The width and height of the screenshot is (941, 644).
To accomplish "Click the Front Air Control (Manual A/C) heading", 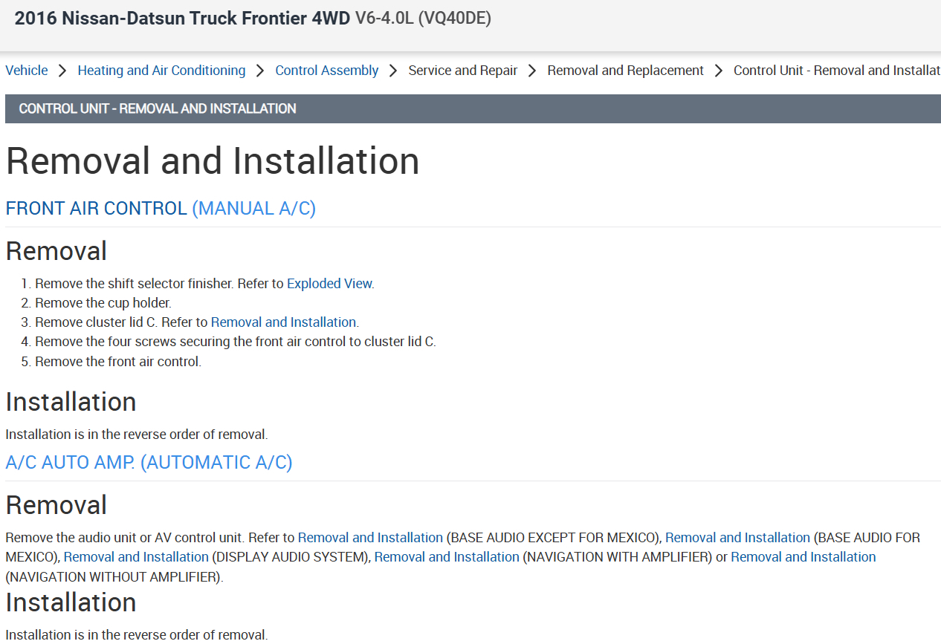I will (161, 209).
